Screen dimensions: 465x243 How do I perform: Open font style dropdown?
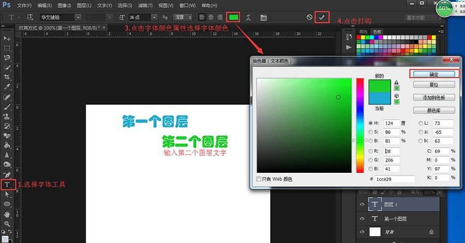pos(110,18)
